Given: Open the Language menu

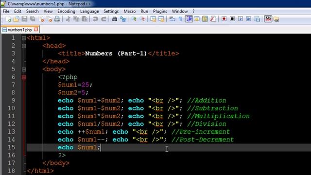Looking at the screenshot, I should click(x=89, y=11).
